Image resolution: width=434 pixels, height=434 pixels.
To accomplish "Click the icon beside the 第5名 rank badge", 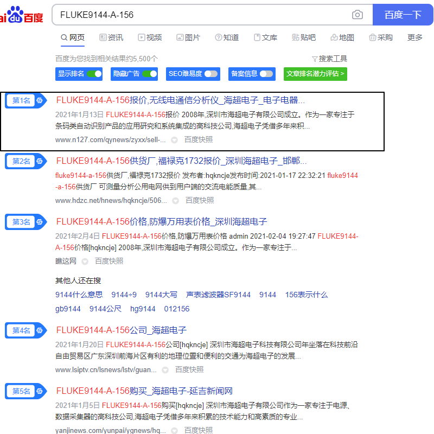I will pyautogui.click(x=40, y=391).
